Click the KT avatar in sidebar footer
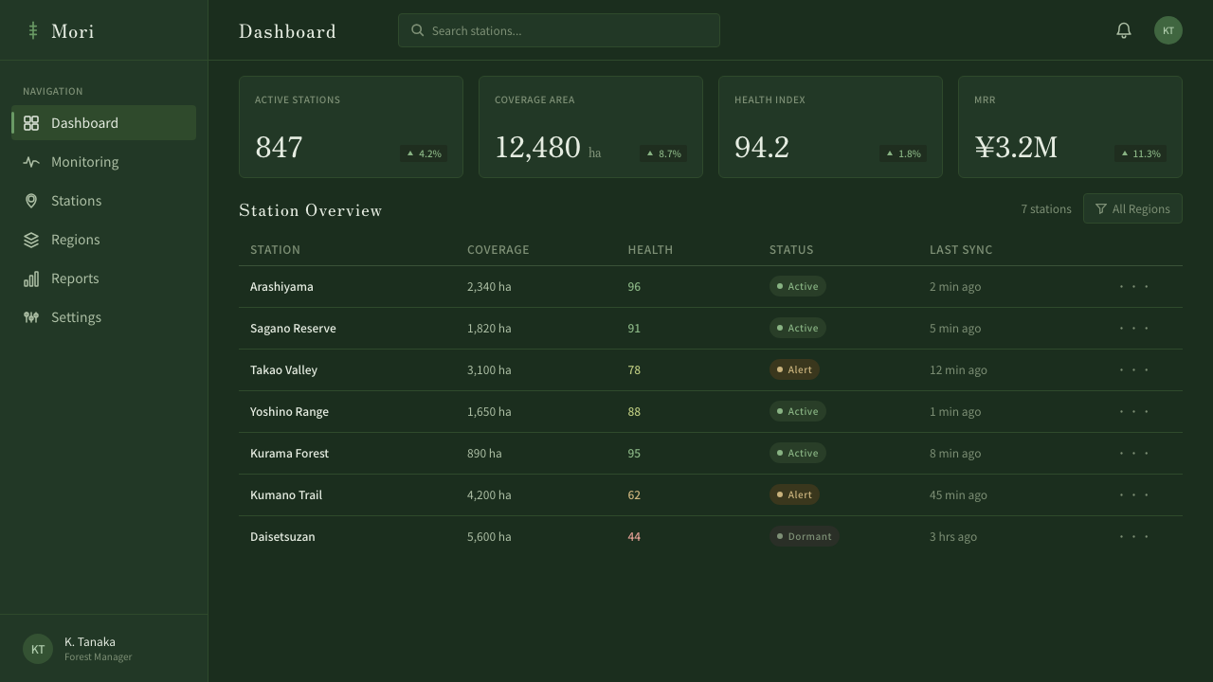The image size is (1213, 682). (38, 649)
